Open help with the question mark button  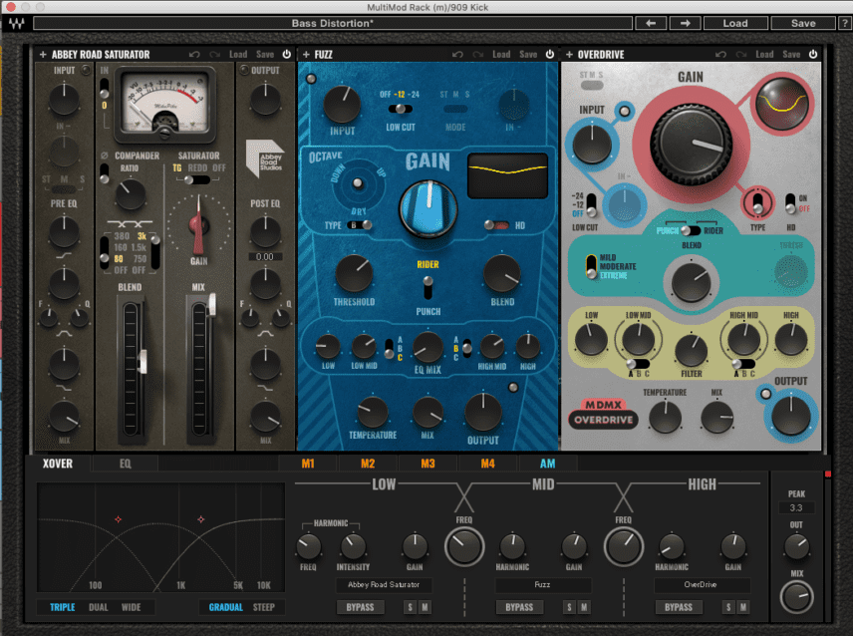tap(844, 23)
